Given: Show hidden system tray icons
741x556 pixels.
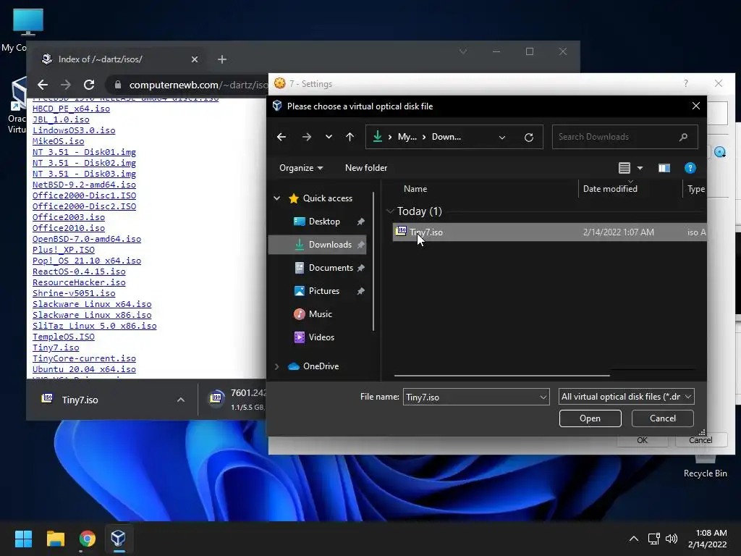Looking at the screenshot, I should click(x=634, y=539).
